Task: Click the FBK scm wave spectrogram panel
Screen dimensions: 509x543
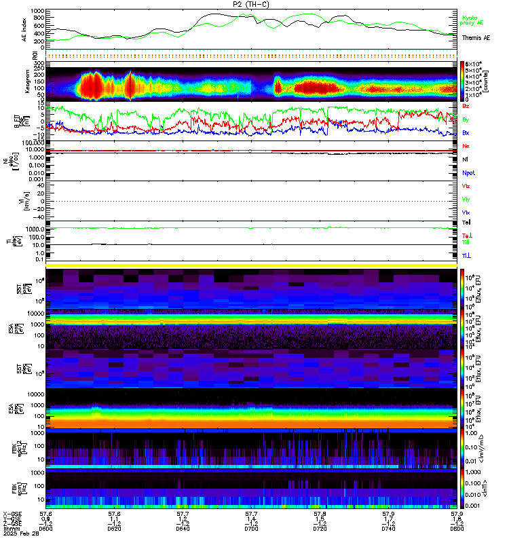Action: [251, 489]
